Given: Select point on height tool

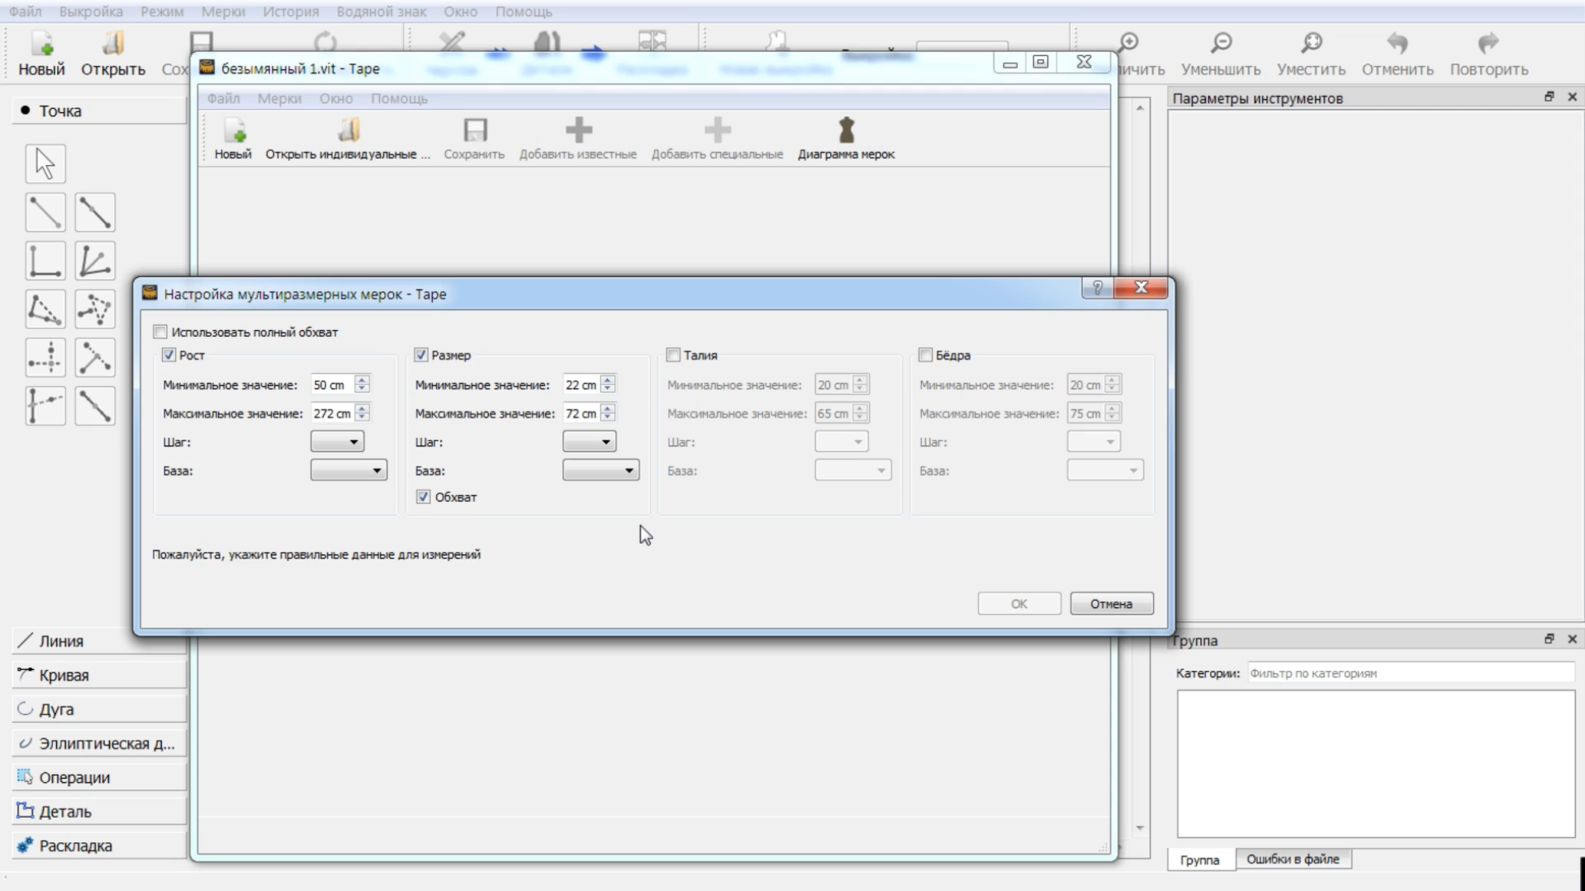Looking at the screenshot, I should 95,358.
